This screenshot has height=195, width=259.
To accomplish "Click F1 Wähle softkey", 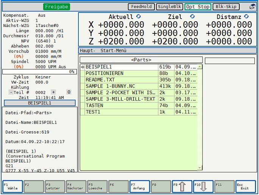I will tap(12, 186).
